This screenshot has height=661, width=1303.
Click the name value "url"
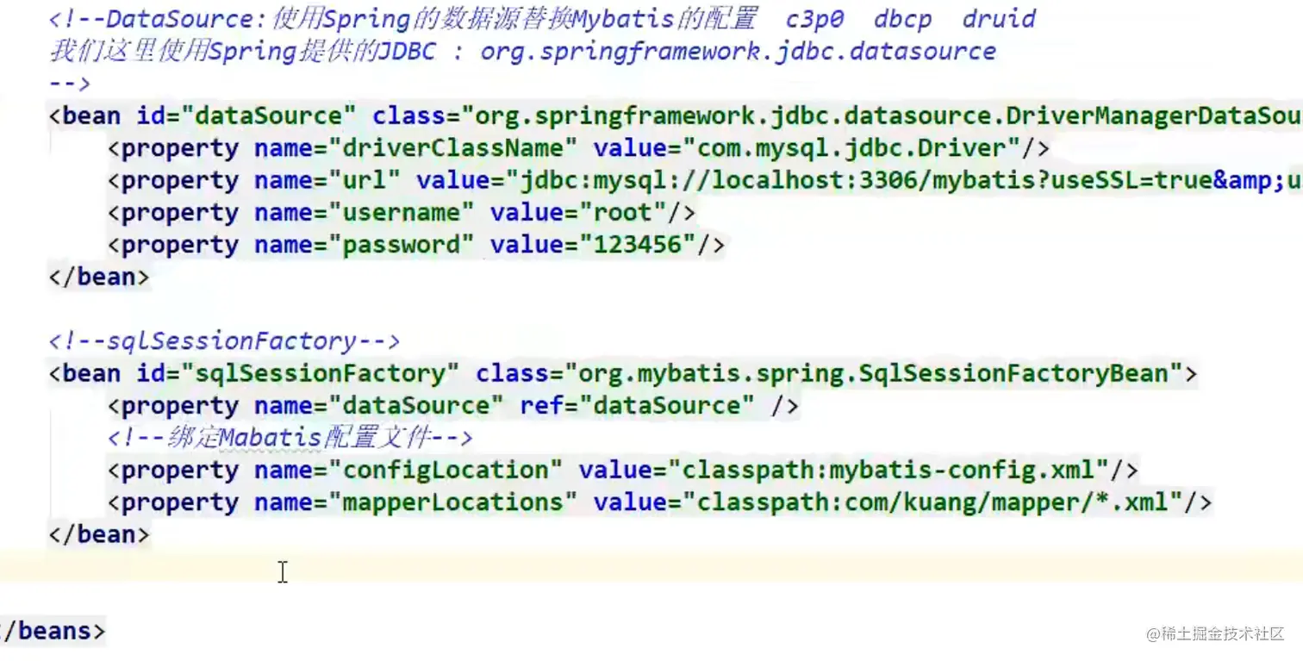click(x=365, y=181)
